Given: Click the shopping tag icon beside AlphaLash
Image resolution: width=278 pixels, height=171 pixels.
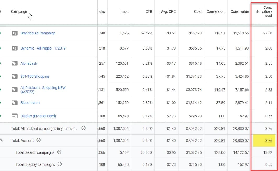Looking at the screenshot, I should pos(14,63).
